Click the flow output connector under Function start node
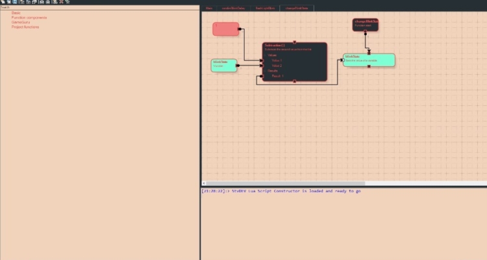This screenshot has height=260, width=487. 365,31
